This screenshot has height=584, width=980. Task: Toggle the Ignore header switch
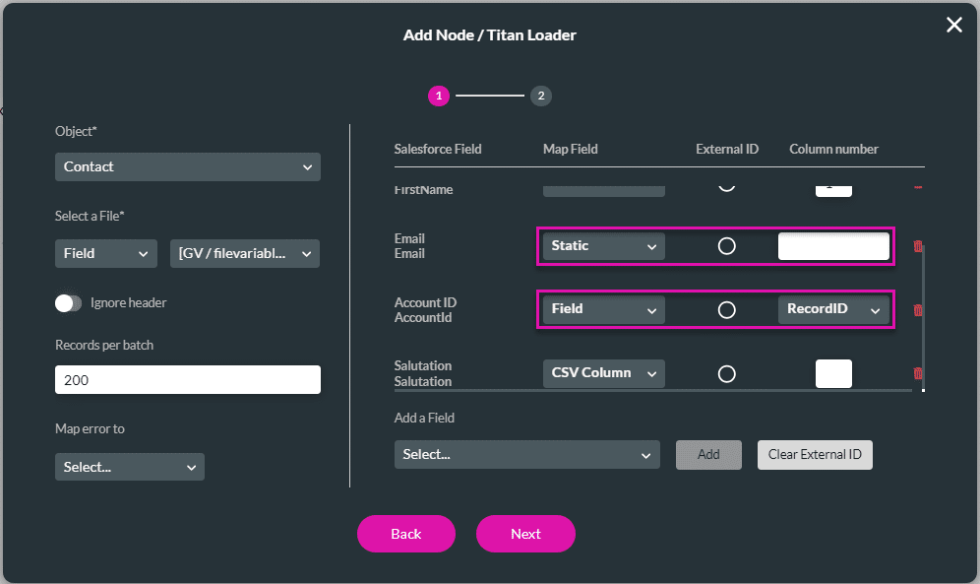click(69, 303)
